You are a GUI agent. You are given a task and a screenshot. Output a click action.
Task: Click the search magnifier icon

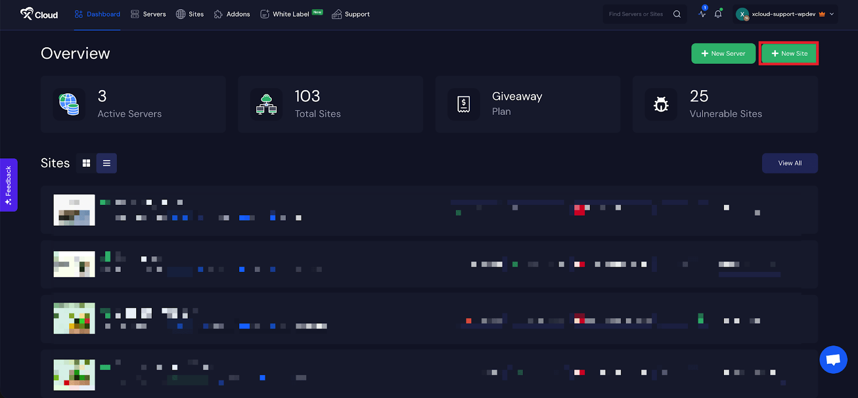[677, 14]
